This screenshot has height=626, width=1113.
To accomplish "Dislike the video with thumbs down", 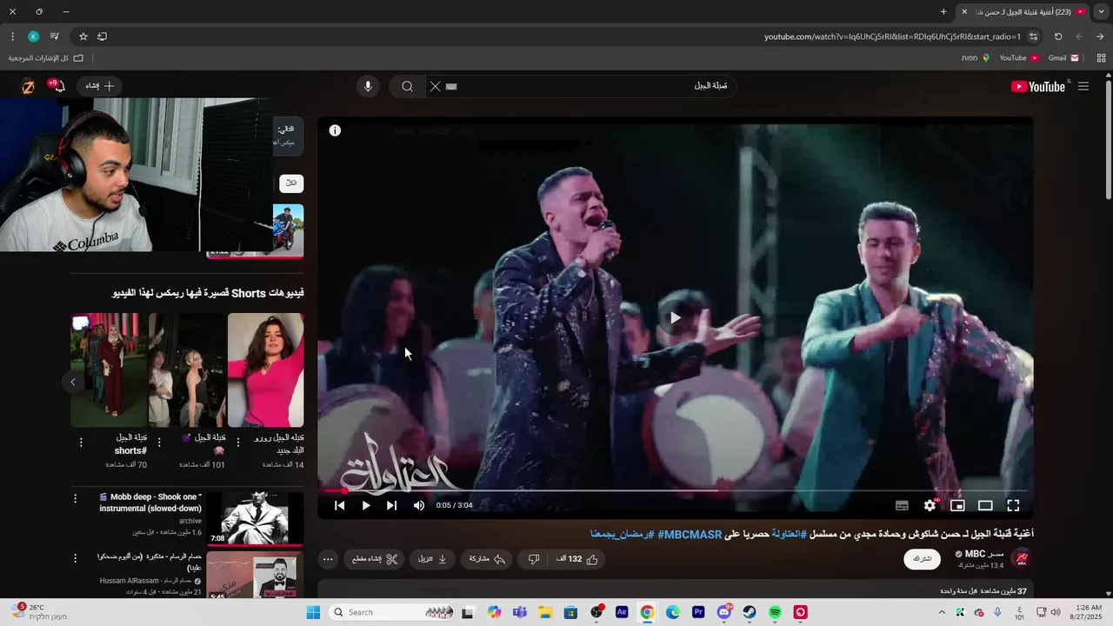I will tap(534, 559).
